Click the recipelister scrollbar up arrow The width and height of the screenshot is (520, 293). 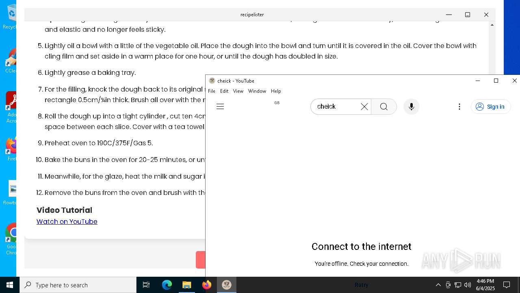click(x=492, y=25)
